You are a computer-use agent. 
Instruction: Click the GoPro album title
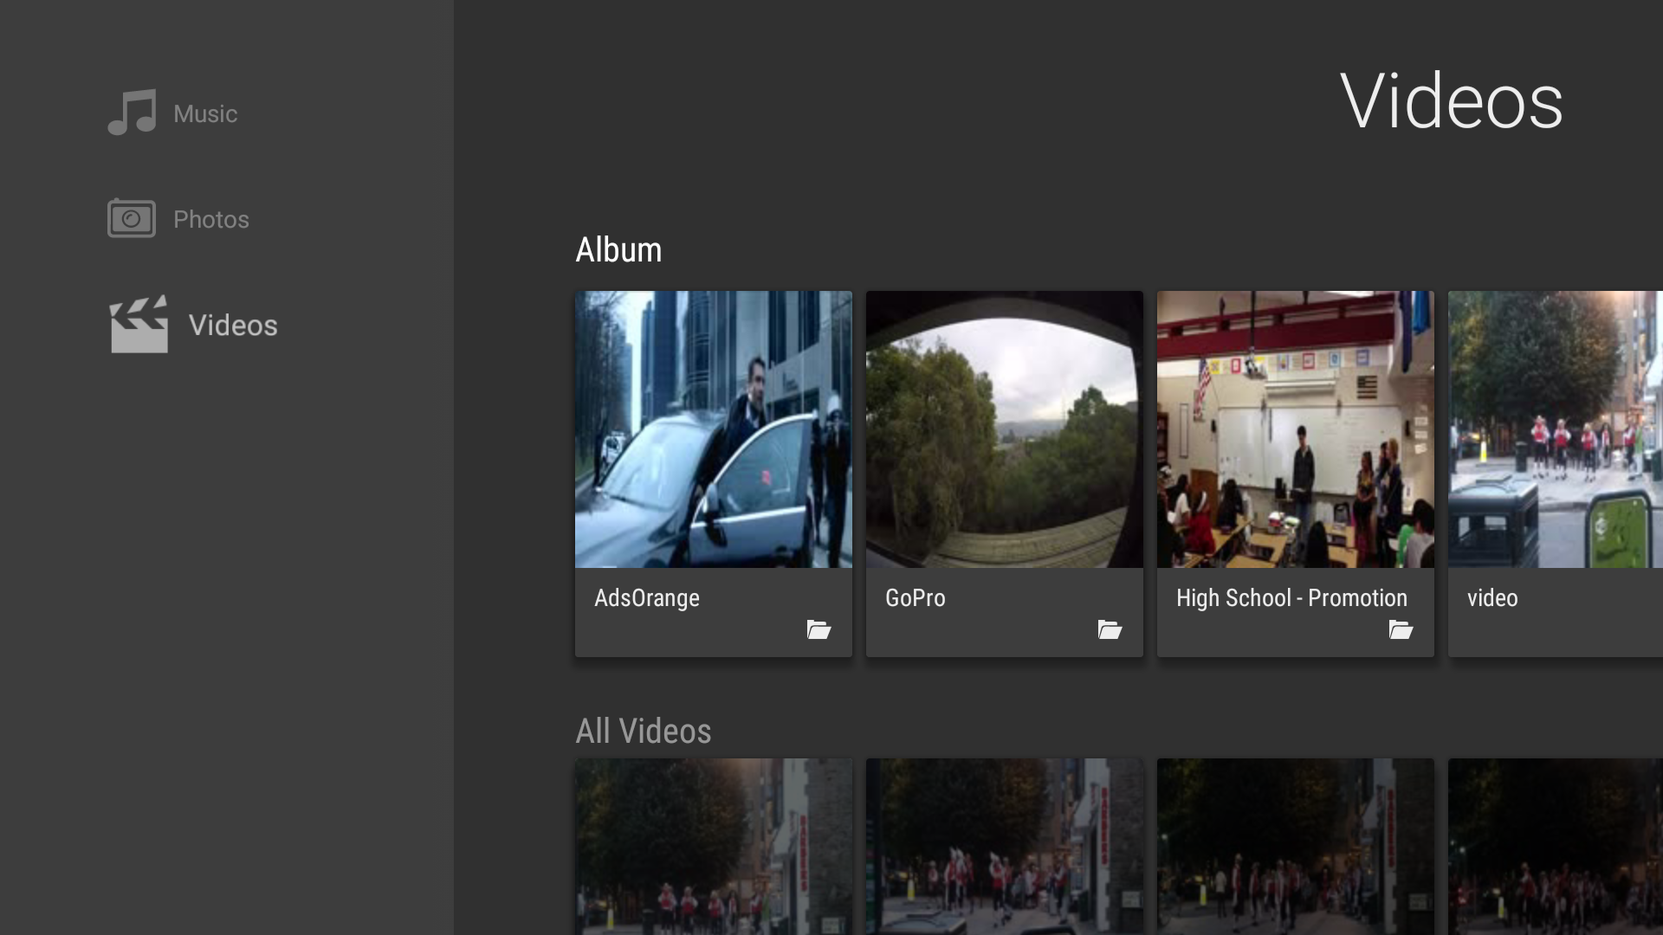[916, 598]
